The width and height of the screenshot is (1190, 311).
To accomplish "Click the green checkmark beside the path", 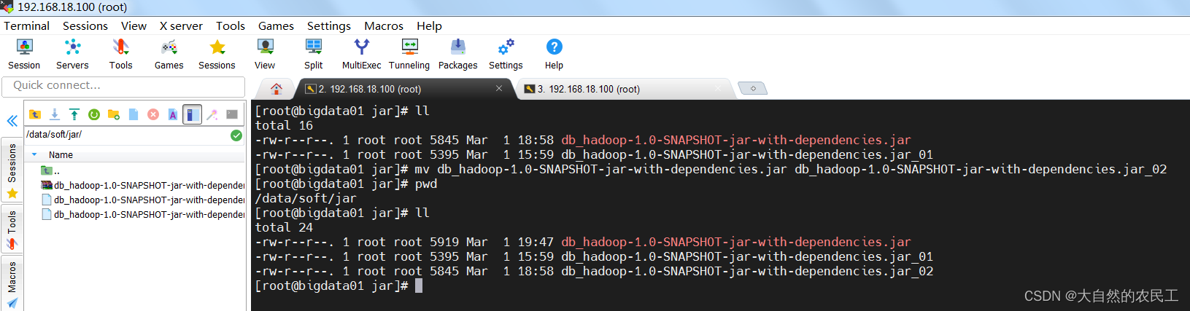I will [x=236, y=135].
